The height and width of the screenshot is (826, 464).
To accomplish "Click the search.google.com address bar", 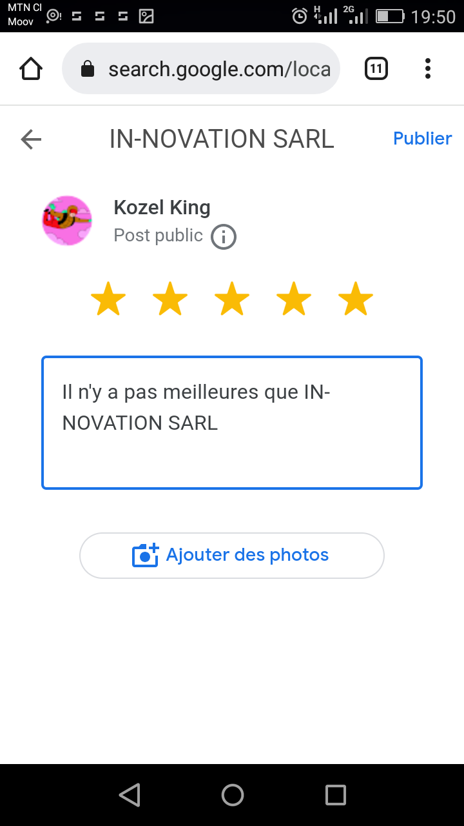I will pos(200,68).
